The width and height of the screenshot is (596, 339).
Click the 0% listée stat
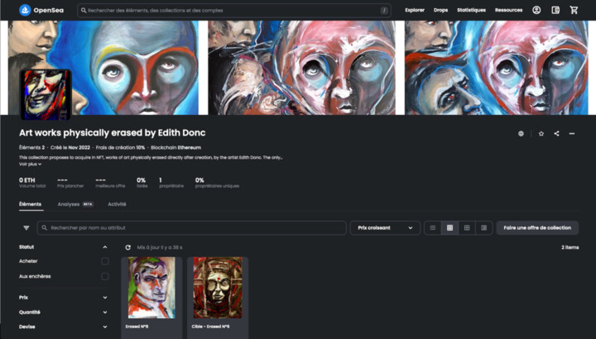point(142,183)
